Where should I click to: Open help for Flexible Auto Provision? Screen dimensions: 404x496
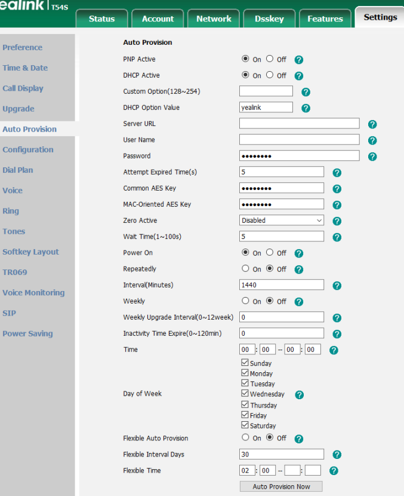(x=298, y=439)
